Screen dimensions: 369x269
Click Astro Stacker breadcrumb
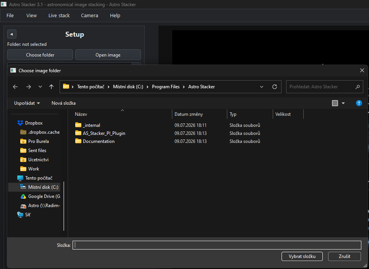[201, 87]
